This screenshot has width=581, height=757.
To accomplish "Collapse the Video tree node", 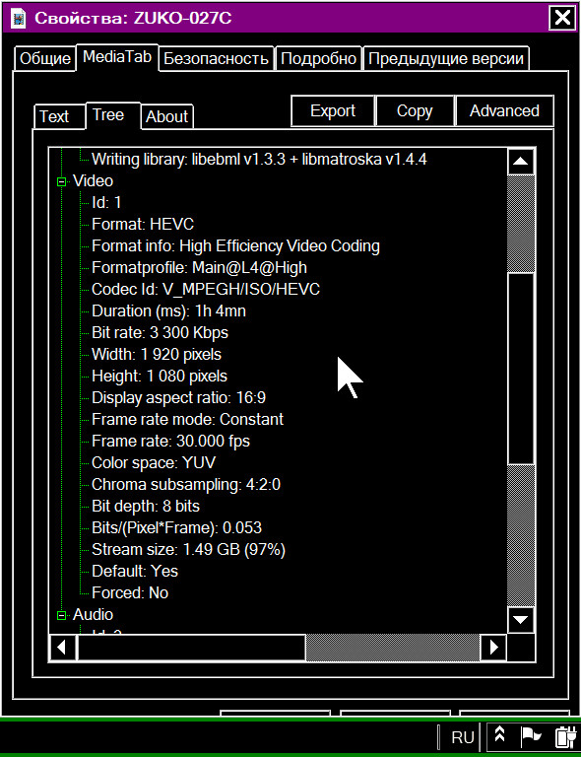I will 61,182.
